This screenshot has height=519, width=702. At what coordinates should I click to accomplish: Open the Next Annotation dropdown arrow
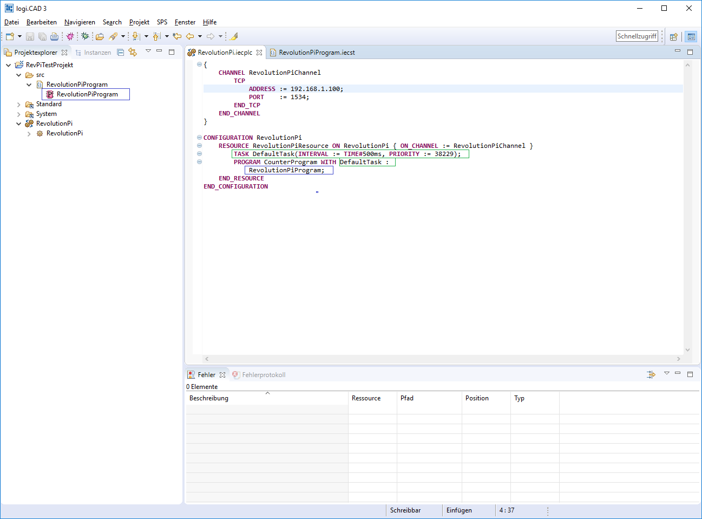[146, 36]
